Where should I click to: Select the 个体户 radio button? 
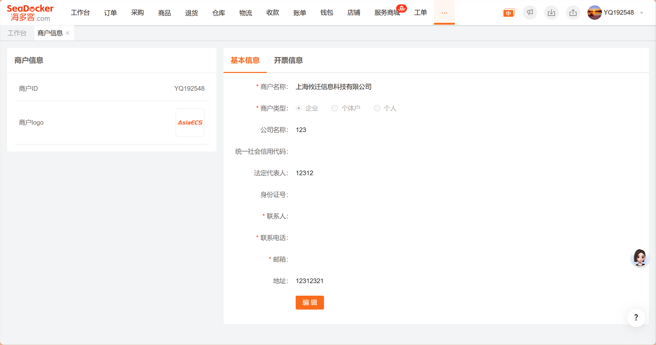(335, 108)
